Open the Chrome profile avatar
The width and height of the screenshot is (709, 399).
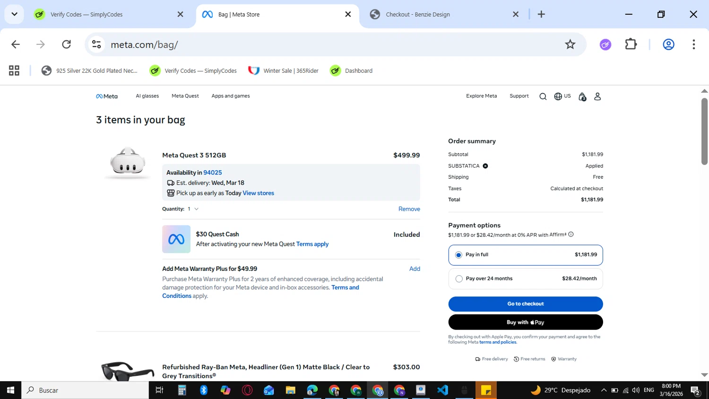click(x=668, y=44)
